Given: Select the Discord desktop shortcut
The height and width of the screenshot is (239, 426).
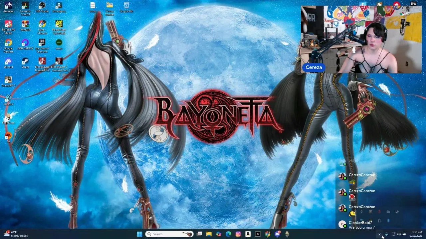Looking at the screenshot, I should click(x=8, y=63).
